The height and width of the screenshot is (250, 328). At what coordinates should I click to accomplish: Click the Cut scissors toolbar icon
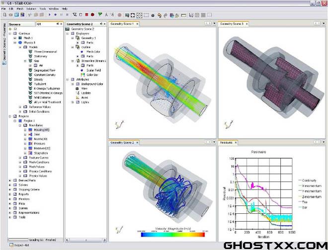30,15
